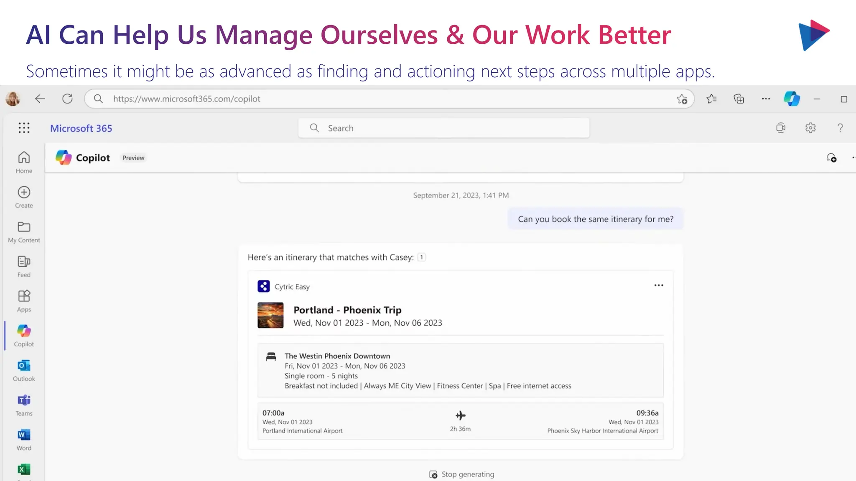Screen dimensions: 856x481
Task: Click the hotel bed icon
Action: click(x=271, y=357)
